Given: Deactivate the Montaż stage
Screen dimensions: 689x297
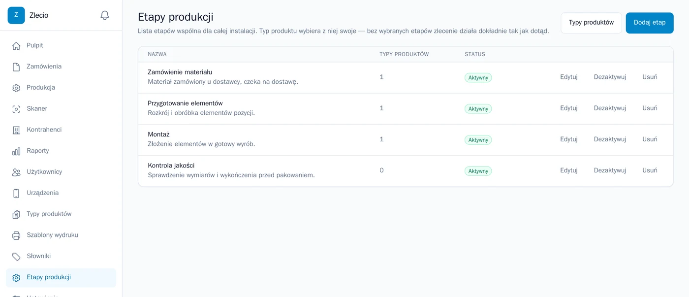Looking at the screenshot, I should pyautogui.click(x=610, y=139).
